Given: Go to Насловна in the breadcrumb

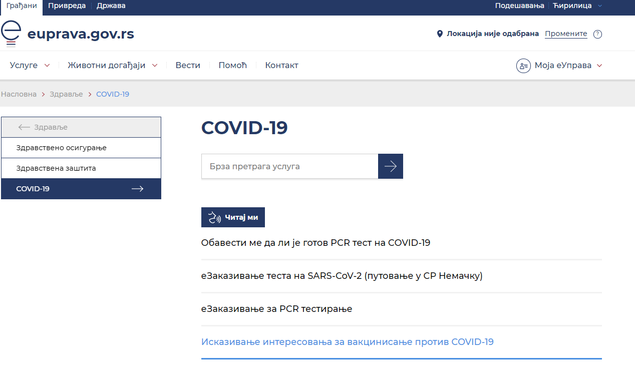Looking at the screenshot, I should coord(19,94).
